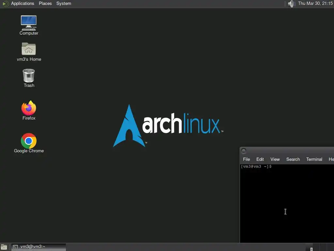Open the terminal Edit menu

[260, 159]
